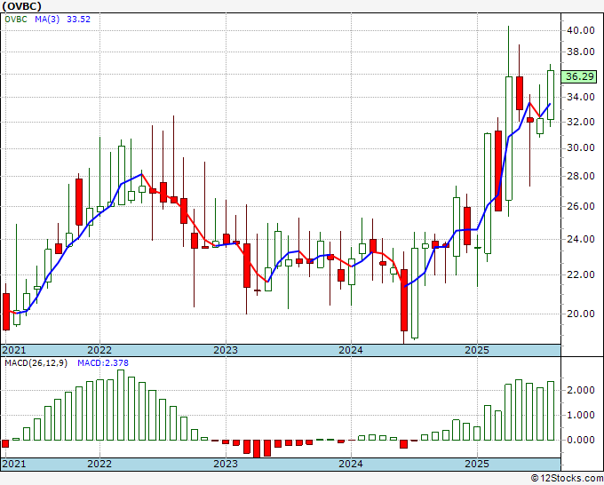This screenshot has height=485, width=604.
Task: Click the 22.00 price axis label
Action: 580,274
